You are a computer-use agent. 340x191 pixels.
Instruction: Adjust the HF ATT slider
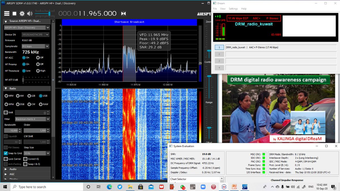tap(35, 80)
